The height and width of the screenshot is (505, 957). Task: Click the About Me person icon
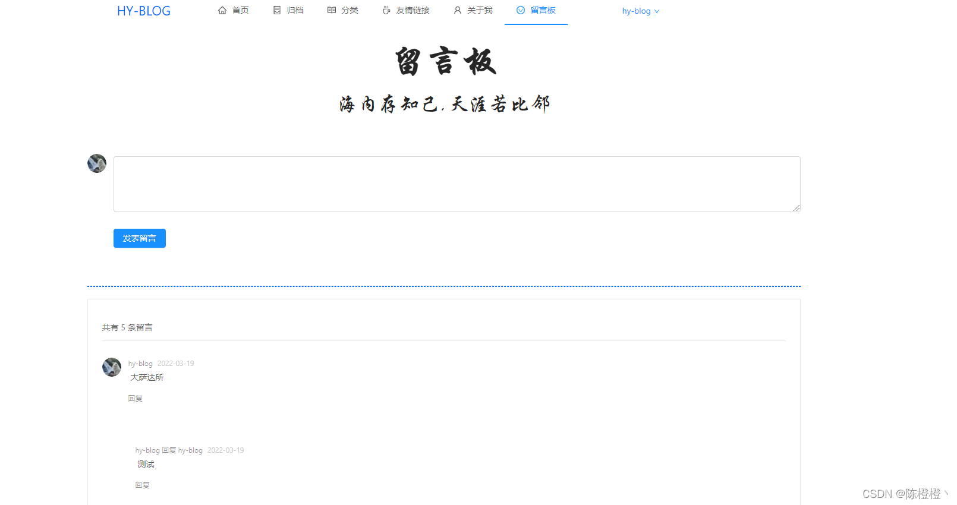click(x=458, y=10)
